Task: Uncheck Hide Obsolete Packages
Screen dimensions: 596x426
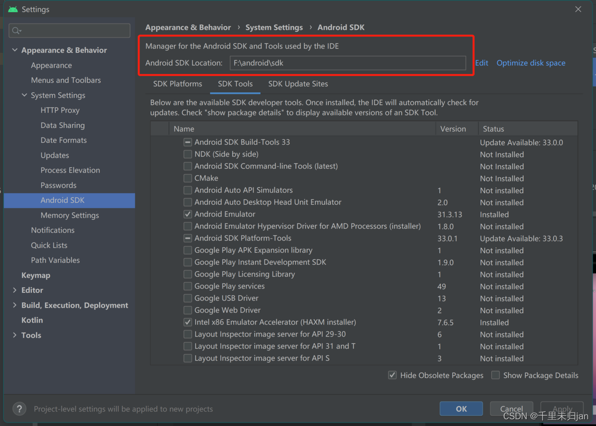Action: point(393,375)
